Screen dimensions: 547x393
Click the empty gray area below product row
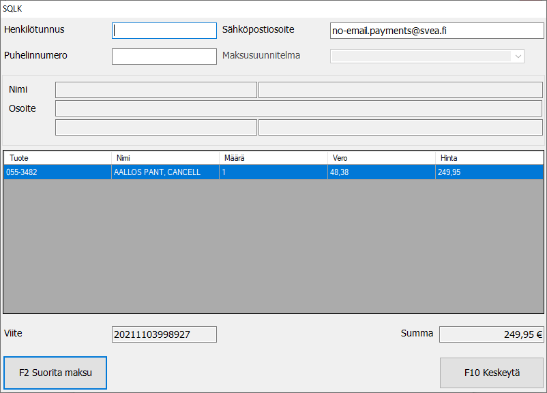273,245
